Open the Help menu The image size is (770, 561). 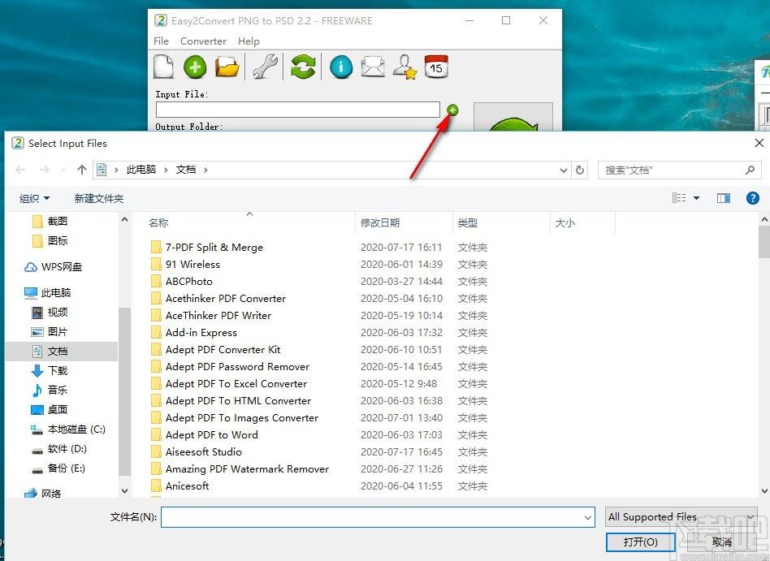pyautogui.click(x=249, y=41)
